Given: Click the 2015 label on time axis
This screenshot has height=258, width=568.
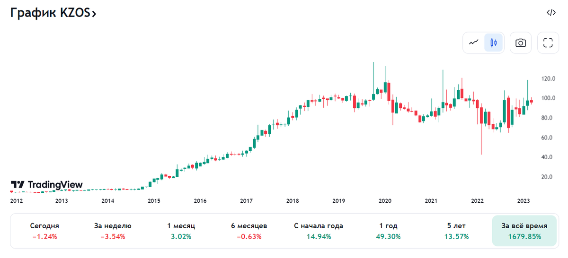Looking at the screenshot, I should pyautogui.click(x=154, y=201).
